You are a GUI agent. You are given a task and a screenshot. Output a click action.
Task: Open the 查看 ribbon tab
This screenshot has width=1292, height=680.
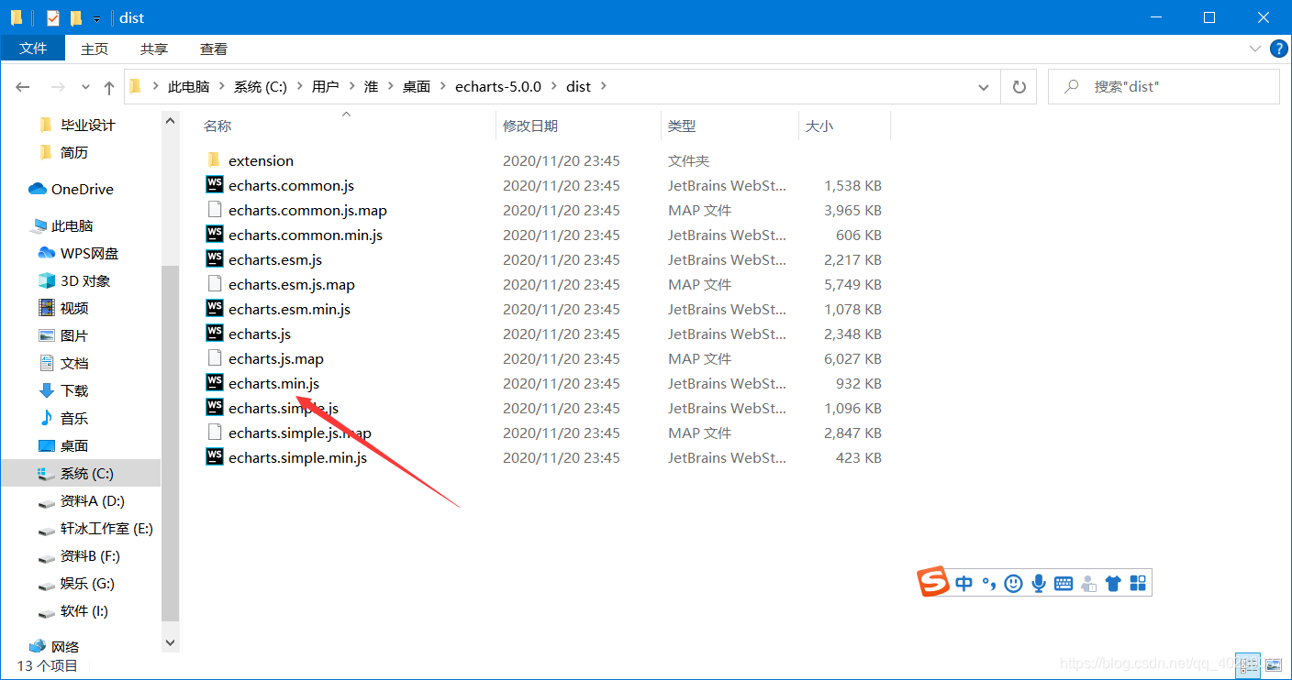214,49
